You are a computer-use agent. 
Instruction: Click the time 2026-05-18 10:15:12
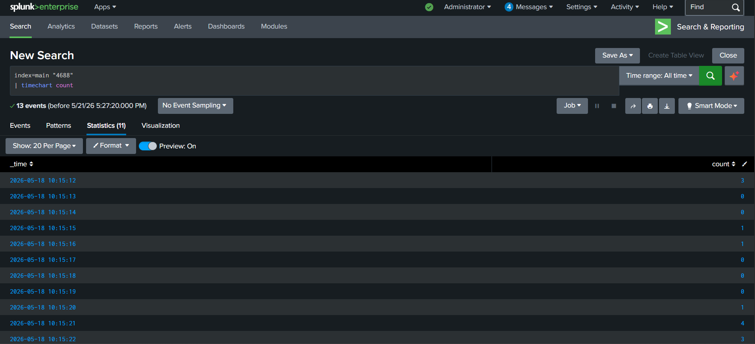coord(43,181)
